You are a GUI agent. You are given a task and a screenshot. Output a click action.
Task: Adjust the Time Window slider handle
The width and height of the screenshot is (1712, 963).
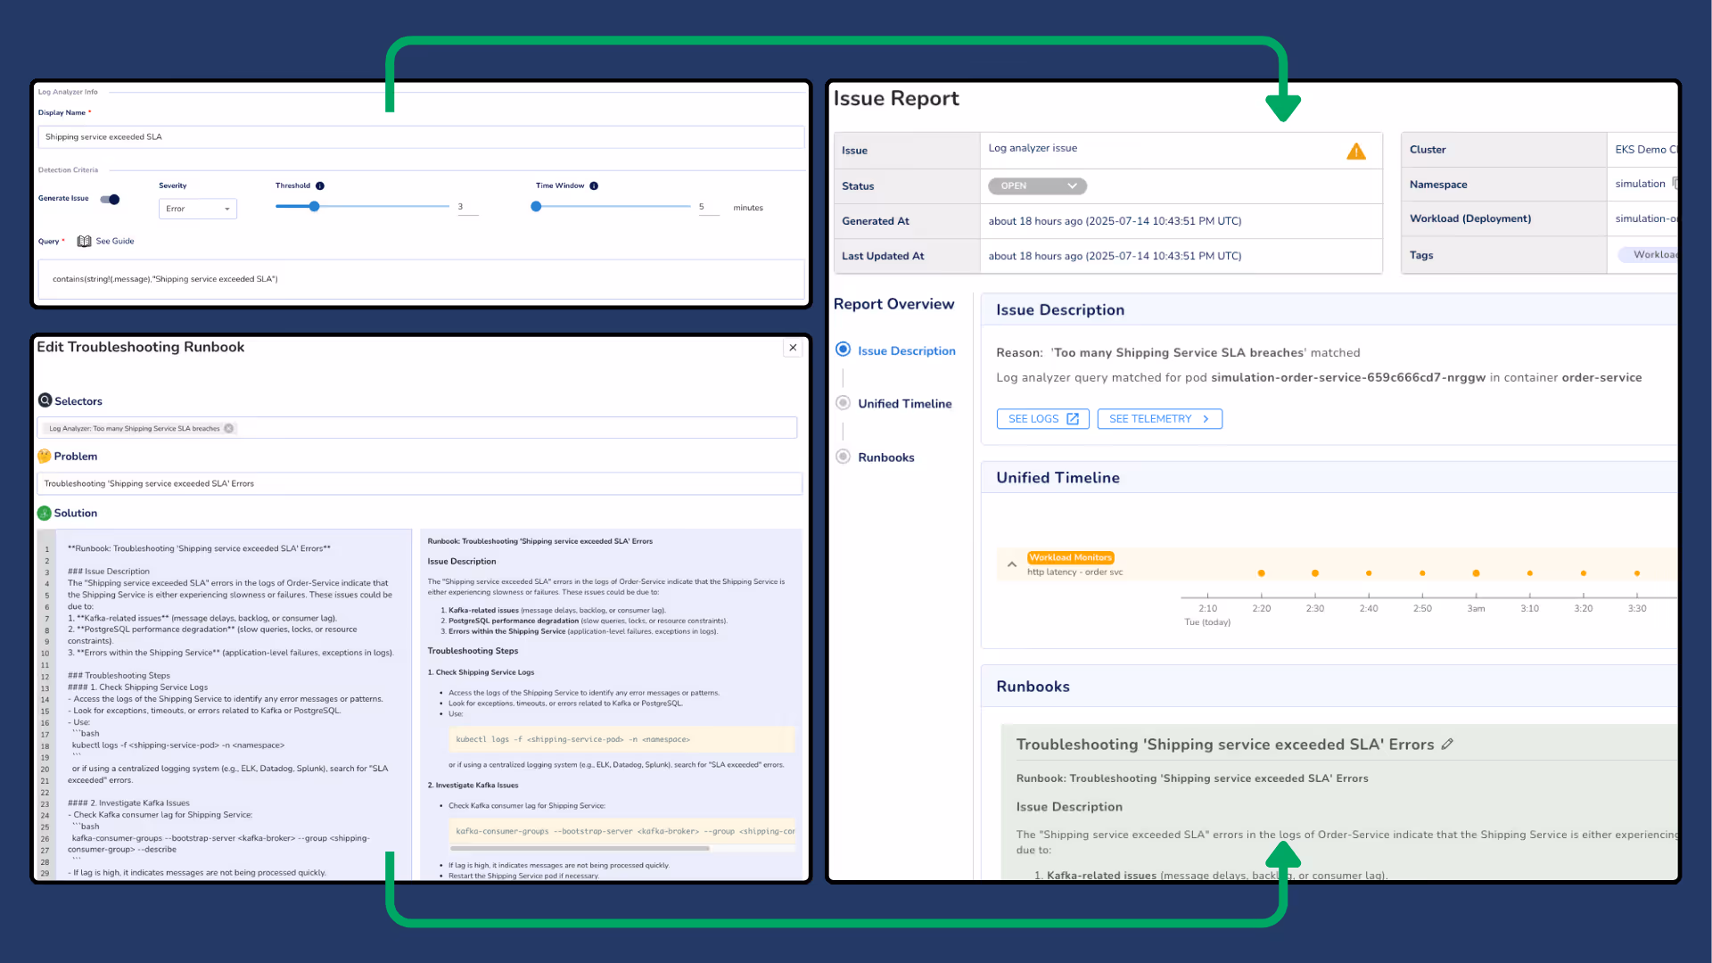[x=536, y=206]
